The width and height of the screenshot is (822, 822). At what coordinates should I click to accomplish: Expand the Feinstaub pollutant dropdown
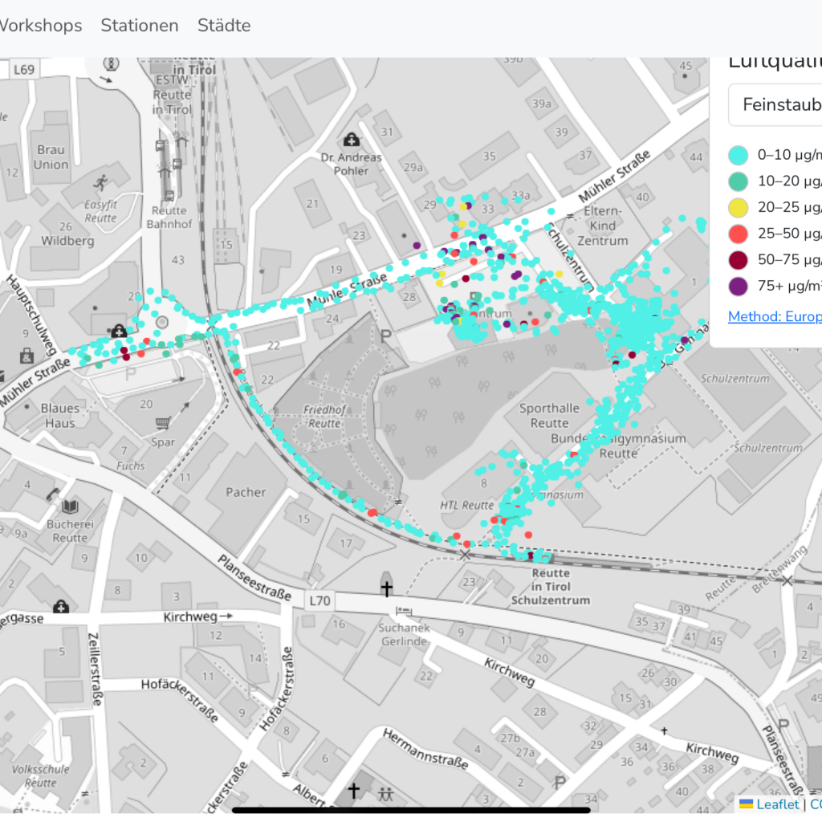point(775,104)
